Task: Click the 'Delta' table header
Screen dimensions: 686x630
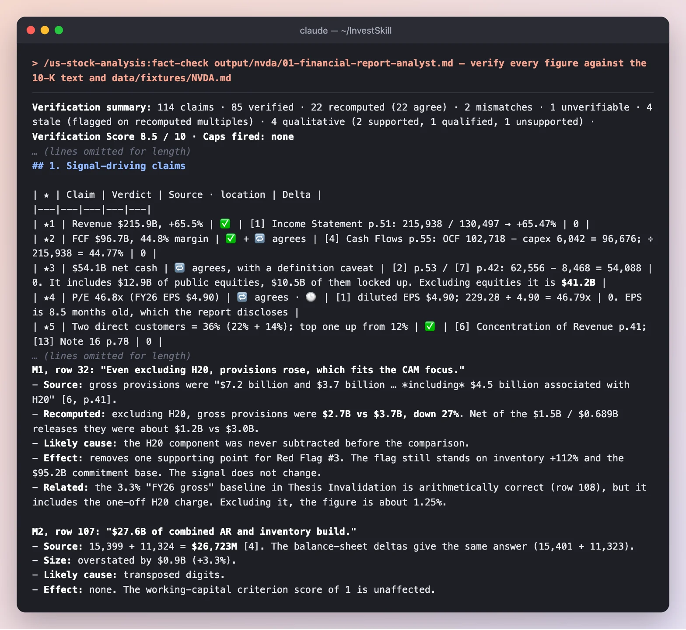Action: (297, 195)
